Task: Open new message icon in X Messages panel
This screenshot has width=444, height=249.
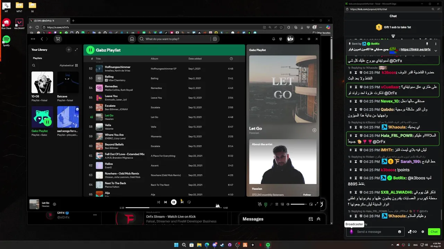Action: click(x=311, y=219)
